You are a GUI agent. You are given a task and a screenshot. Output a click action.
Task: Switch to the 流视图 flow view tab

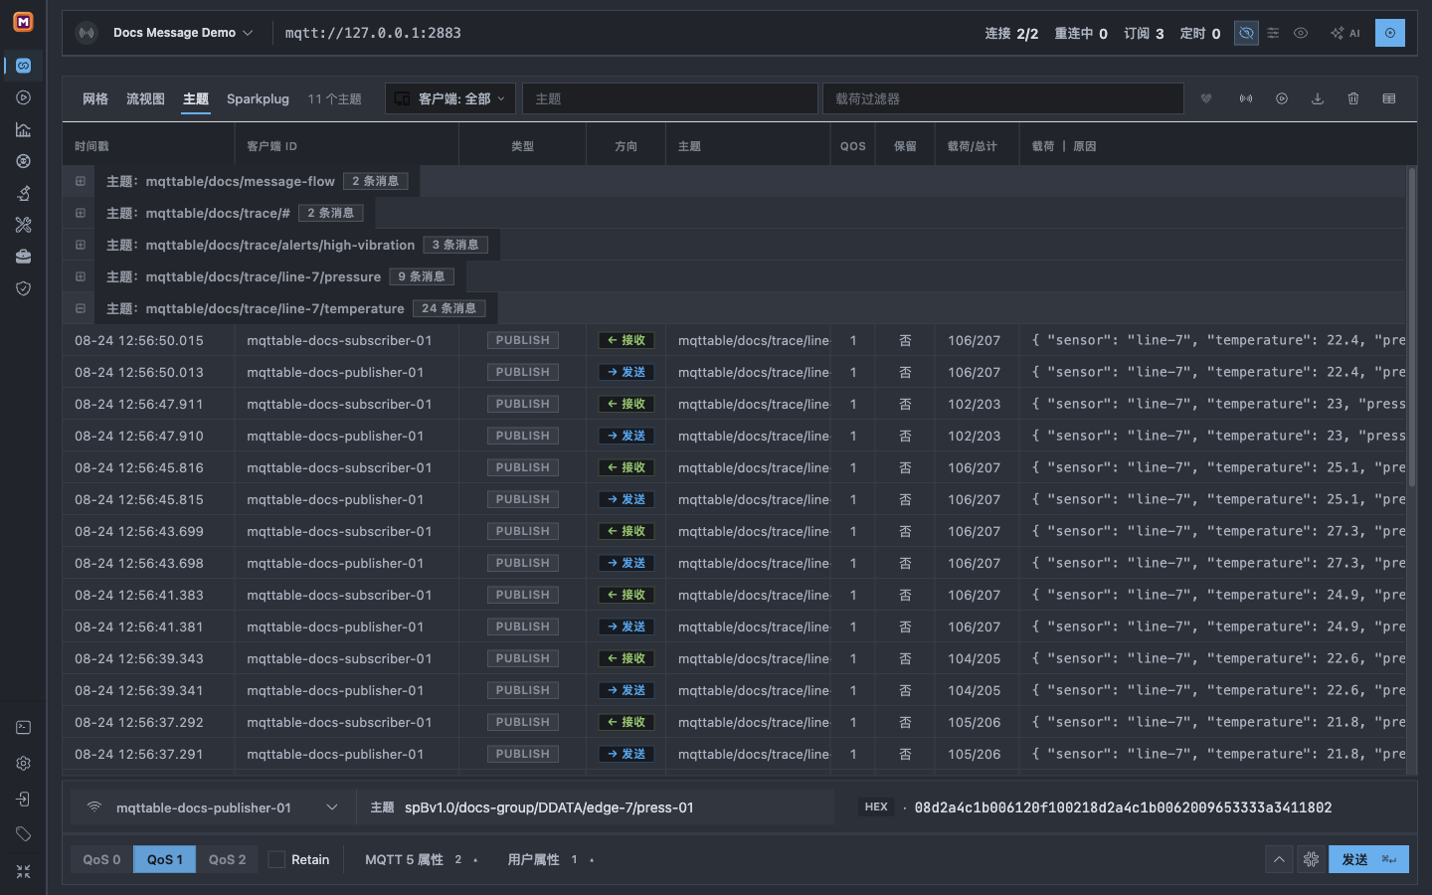145,98
